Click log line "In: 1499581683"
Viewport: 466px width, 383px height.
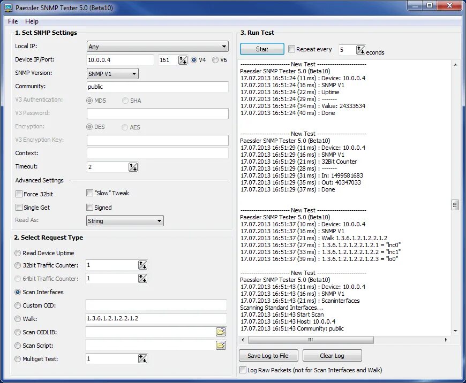pos(302,175)
